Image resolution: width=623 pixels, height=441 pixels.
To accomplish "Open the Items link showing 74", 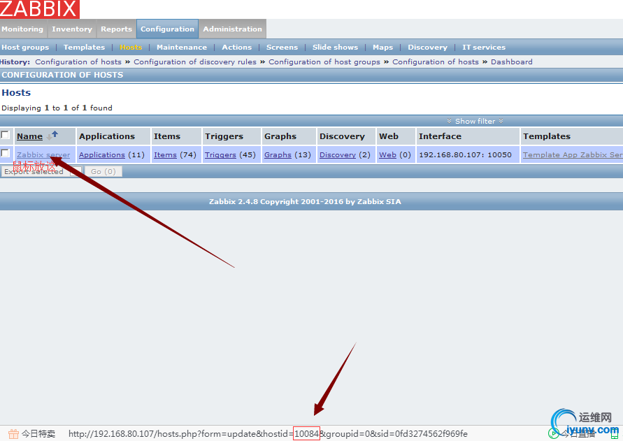I will pyautogui.click(x=165, y=155).
